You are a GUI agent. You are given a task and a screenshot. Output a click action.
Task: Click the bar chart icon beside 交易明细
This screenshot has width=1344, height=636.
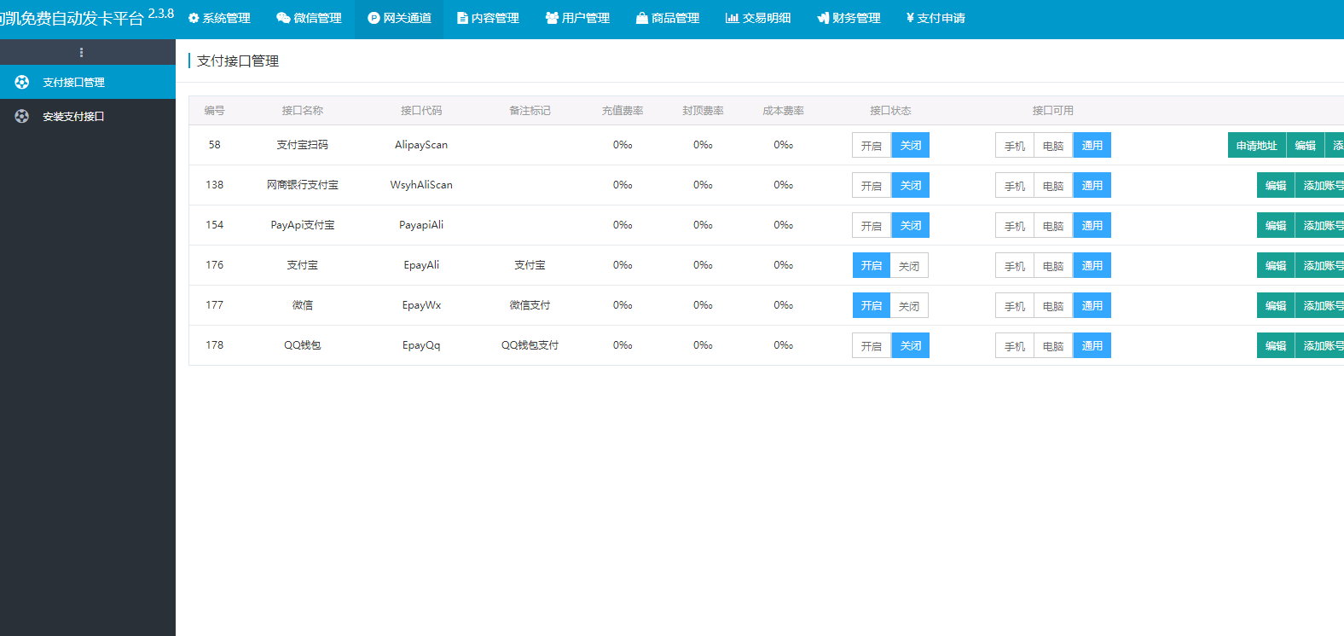[732, 18]
